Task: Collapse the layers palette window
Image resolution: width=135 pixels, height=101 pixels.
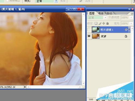Action: coord(129,9)
